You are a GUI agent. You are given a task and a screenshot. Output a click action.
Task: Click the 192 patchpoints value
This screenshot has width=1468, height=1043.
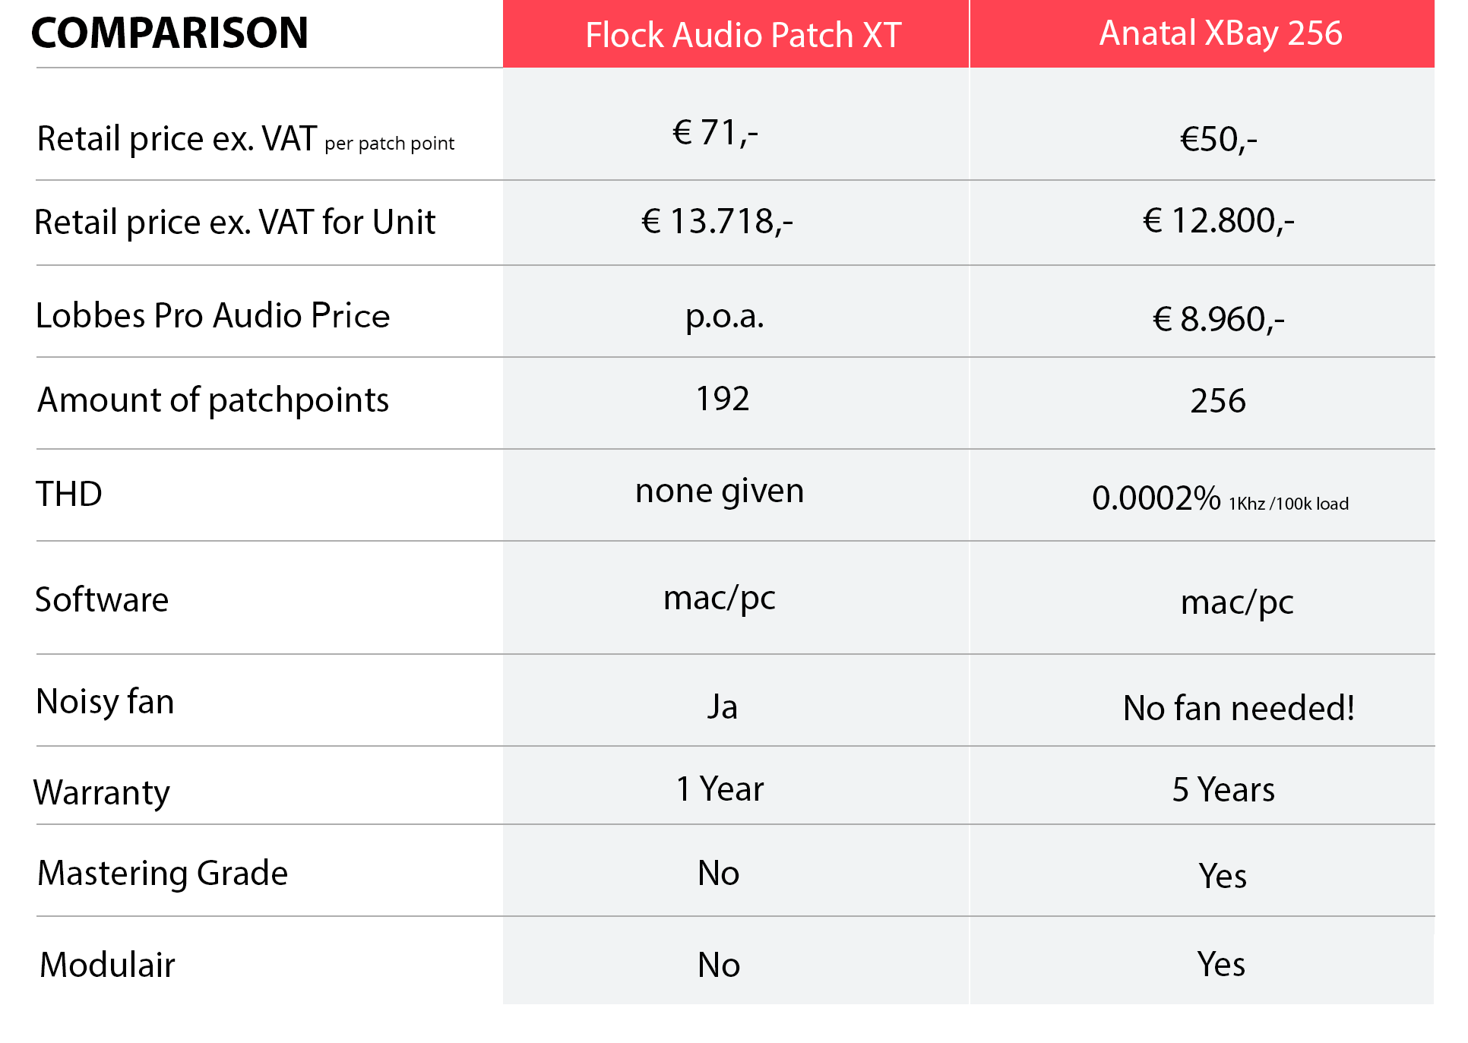723,399
